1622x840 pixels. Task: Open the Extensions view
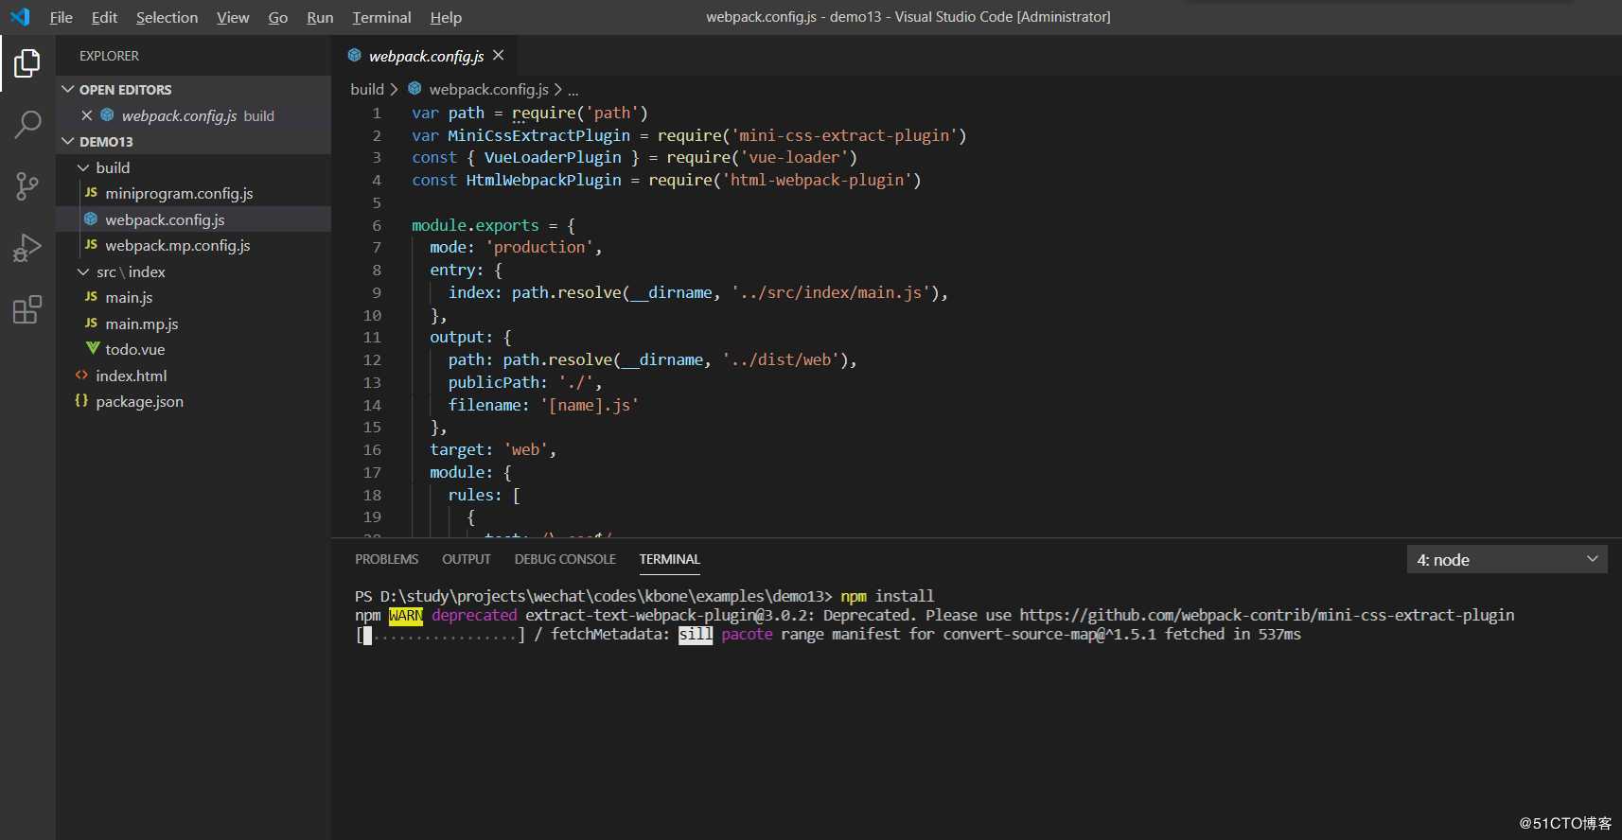[27, 309]
